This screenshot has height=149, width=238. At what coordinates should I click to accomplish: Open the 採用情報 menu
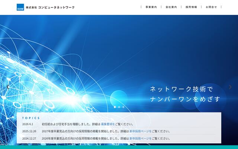(191, 7)
